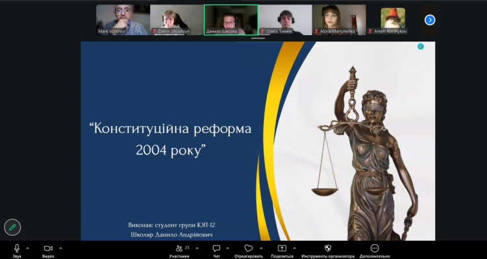The width and height of the screenshot is (487, 259).
Task: Expand arrow next to Отреагировать
Action: pyautogui.click(x=261, y=248)
